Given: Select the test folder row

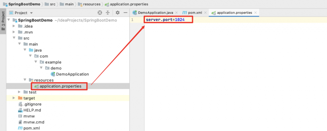Looking at the screenshot, I should pos(68,92).
